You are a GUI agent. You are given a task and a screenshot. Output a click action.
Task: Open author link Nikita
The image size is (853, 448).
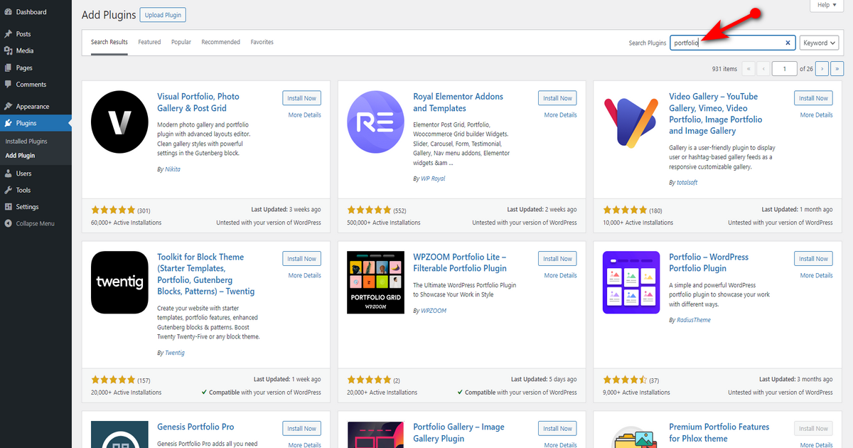coord(172,170)
